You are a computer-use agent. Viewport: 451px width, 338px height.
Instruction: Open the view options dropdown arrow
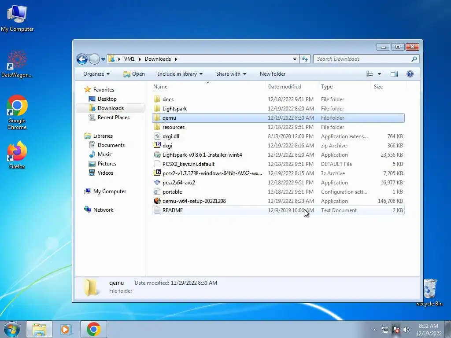[379, 74]
